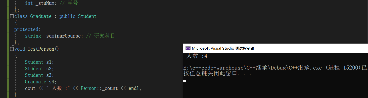Select the Microsoft Visual Studio console title bar
368x98 pixels.
275,48
